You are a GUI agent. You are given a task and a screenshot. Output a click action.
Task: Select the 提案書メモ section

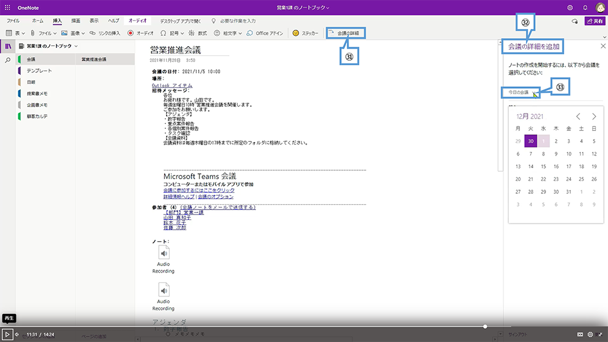click(x=46, y=94)
